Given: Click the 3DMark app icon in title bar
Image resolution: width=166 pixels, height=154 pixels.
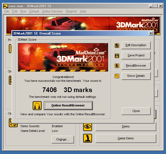Looking at the screenshot, I should pos(6,6).
